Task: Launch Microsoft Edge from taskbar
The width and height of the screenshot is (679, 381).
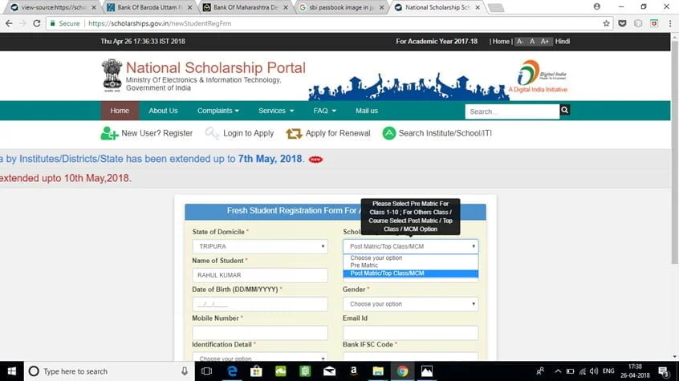Action: point(232,371)
